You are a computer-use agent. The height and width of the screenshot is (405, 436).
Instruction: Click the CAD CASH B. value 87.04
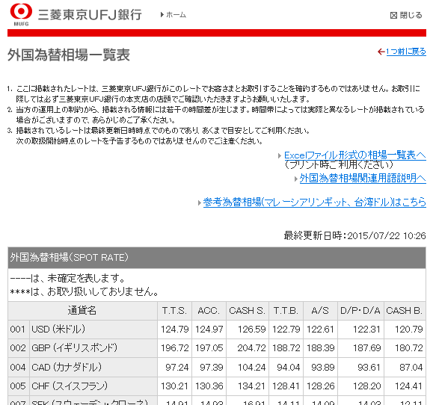click(411, 367)
